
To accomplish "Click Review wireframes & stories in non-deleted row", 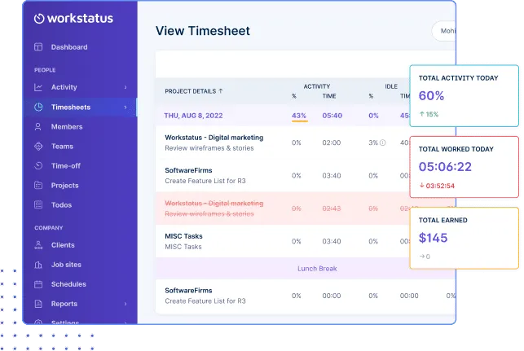I will (x=209, y=148).
